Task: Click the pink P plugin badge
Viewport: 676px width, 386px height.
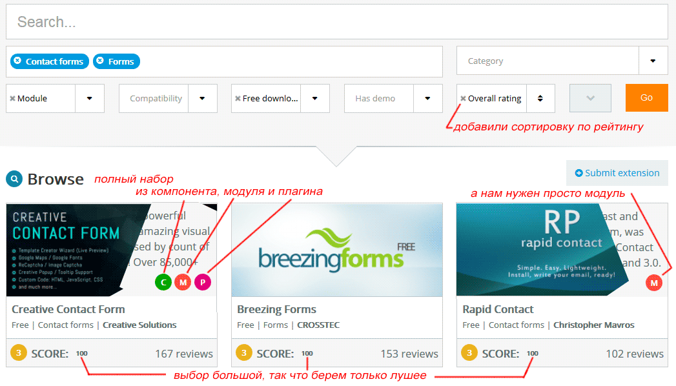Action: pyautogui.click(x=203, y=282)
